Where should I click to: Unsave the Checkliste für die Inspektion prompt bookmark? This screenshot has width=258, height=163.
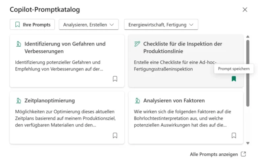[234, 79]
